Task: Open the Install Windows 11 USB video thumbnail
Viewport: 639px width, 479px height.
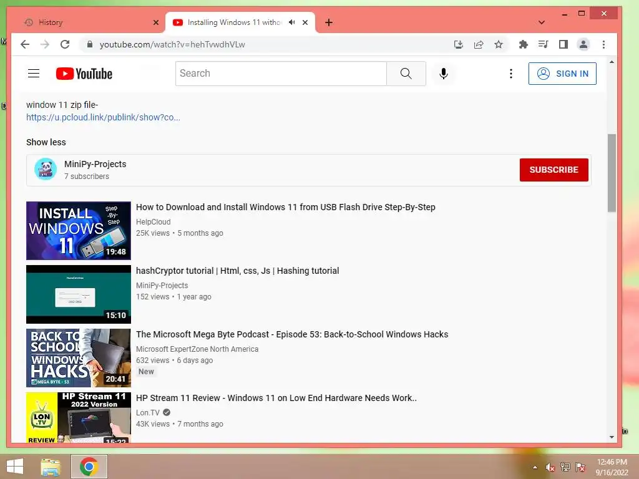Action: (78, 231)
